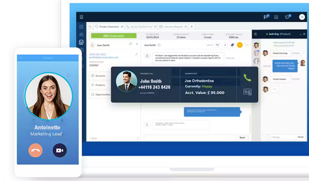
Task: Close the Josh Kay chat panel
Action: [304, 34]
